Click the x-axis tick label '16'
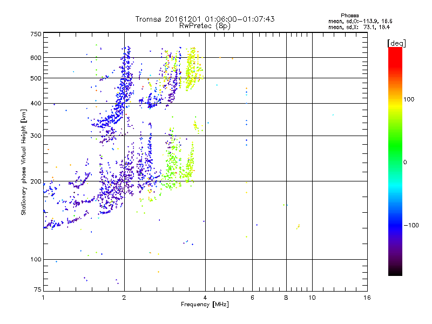The width and height of the screenshot is (432, 324). point(367,298)
